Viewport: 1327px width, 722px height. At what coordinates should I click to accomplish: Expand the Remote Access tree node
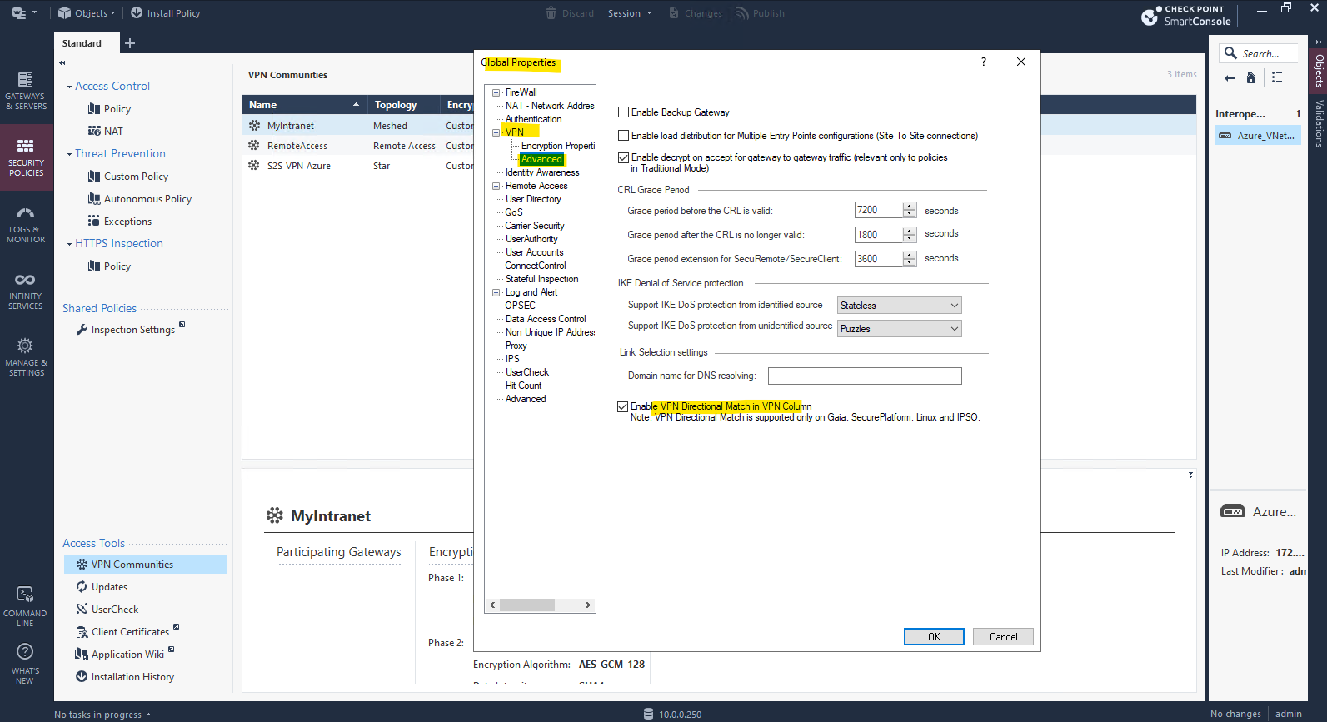(496, 186)
